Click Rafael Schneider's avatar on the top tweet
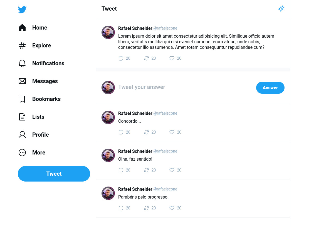Viewport: 314px width, 227px height. click(108, 32)
